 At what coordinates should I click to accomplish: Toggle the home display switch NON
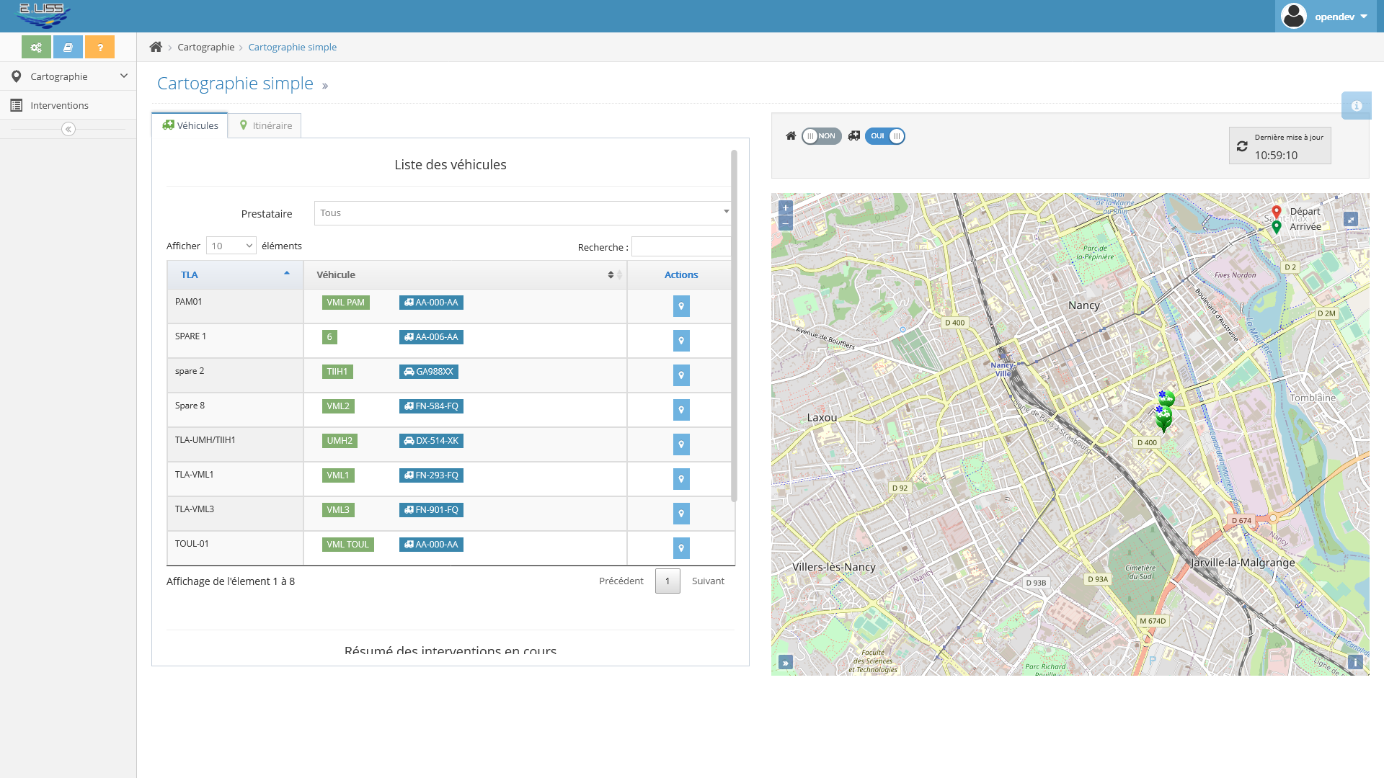(821, 136)
